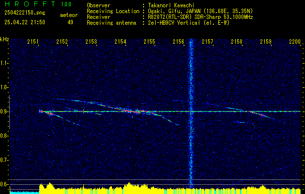305x194 pixels.
Task: Click the meteor count value 49
Action: tap(70, 22)
